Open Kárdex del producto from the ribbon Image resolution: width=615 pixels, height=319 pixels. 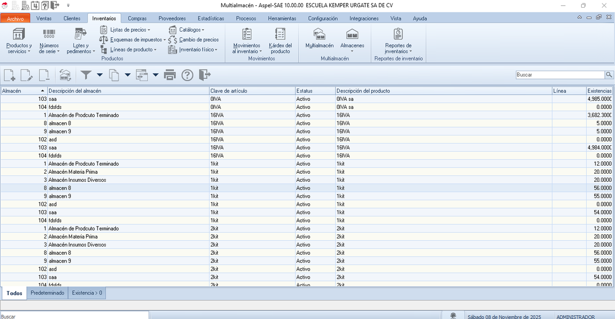pos(281,40)
